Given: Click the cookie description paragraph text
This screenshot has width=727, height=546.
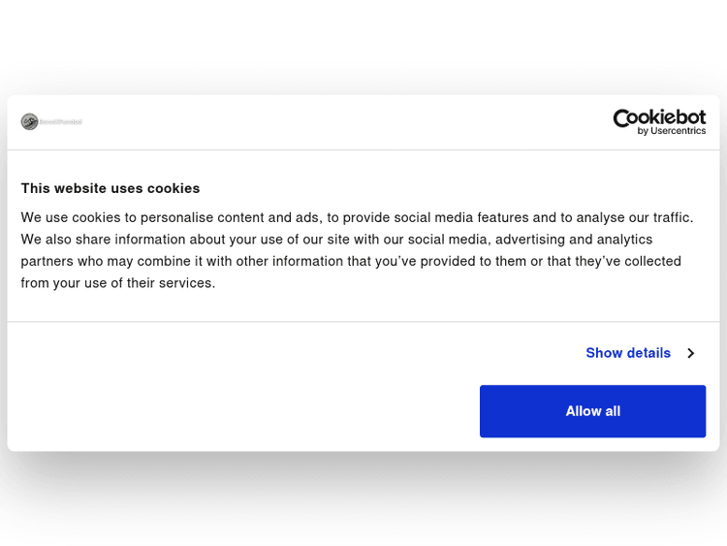Looking at the screenshot, I should [x=357, y=250].
